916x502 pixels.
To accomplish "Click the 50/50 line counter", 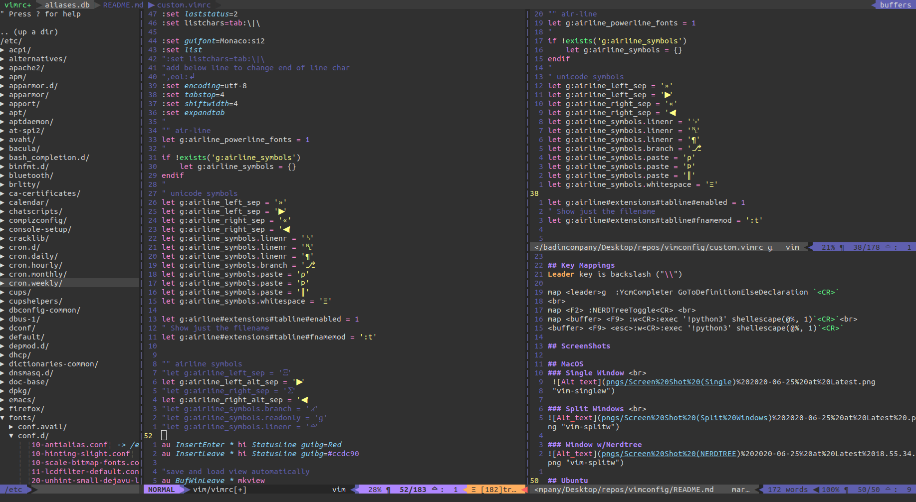I will pos(869,490).
